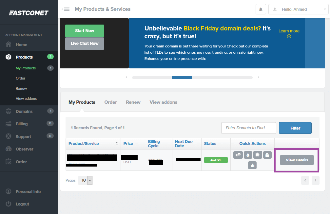330x214 pixels.
Task: Go to previous banner slide arrow
Action: pyautogui.click(x=126, y=77)
